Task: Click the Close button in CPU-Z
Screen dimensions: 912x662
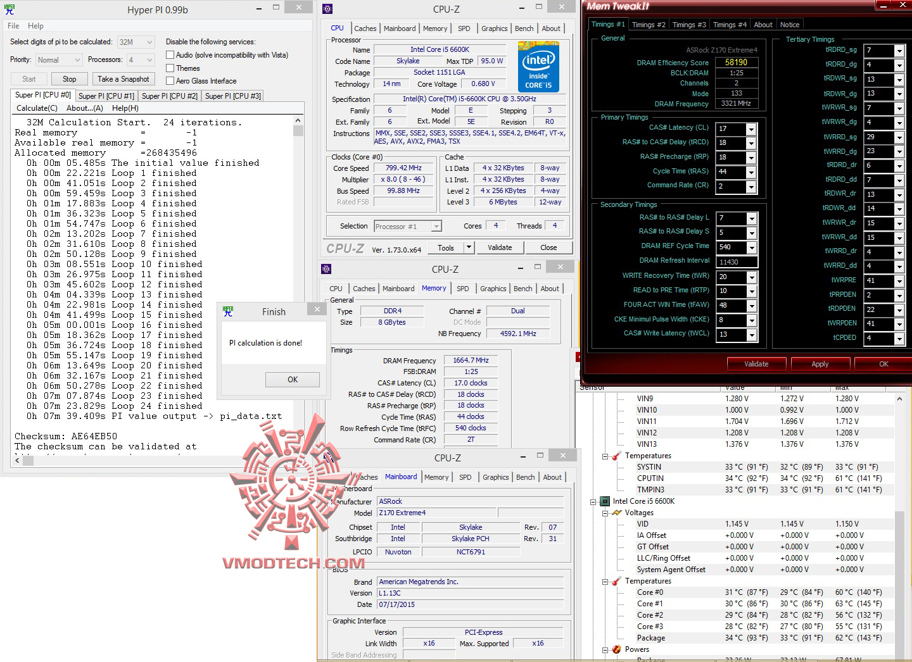Action: point(549,247)
